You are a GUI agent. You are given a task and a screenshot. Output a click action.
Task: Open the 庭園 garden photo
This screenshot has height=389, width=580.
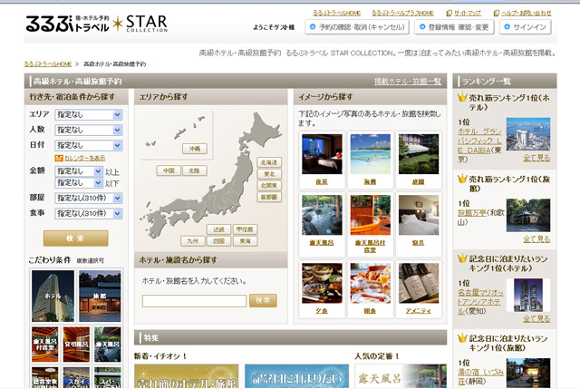(419, 154)
